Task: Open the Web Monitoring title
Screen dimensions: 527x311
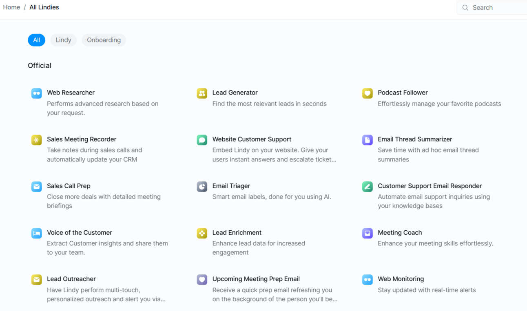Action: click(x=401, y=279)
